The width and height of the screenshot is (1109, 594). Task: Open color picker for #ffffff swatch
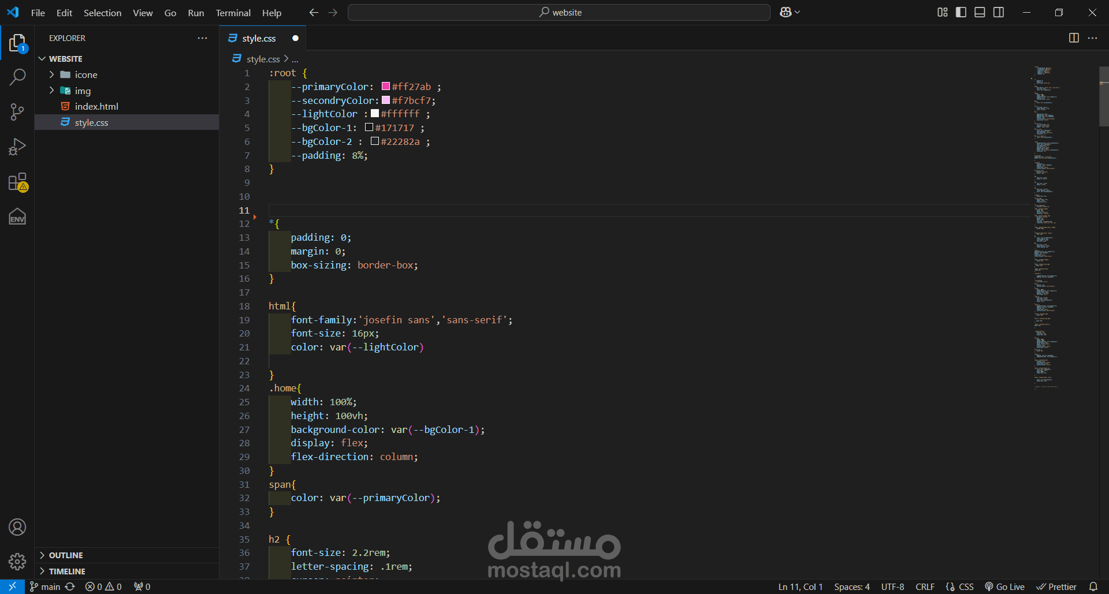click(x=375, y=113)
